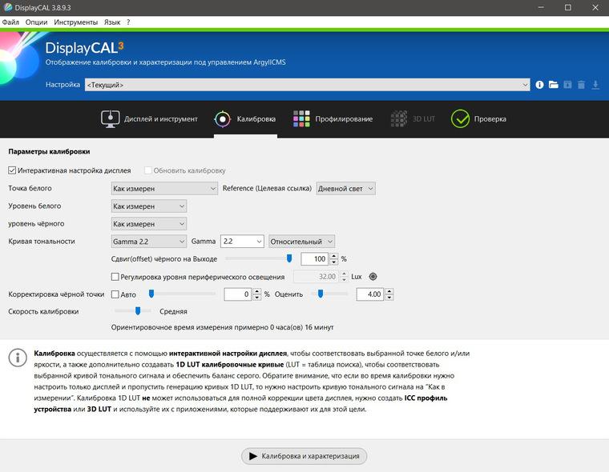
Task: Click the install profile download icon
Action: point(595,85)
